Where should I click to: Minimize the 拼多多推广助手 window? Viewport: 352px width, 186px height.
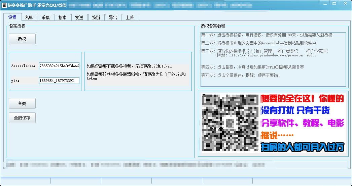tap(325, 4)
